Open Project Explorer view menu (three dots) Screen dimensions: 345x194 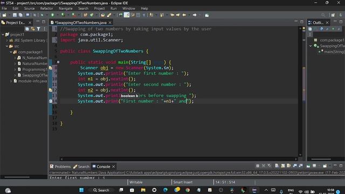(x=44, y=29)
